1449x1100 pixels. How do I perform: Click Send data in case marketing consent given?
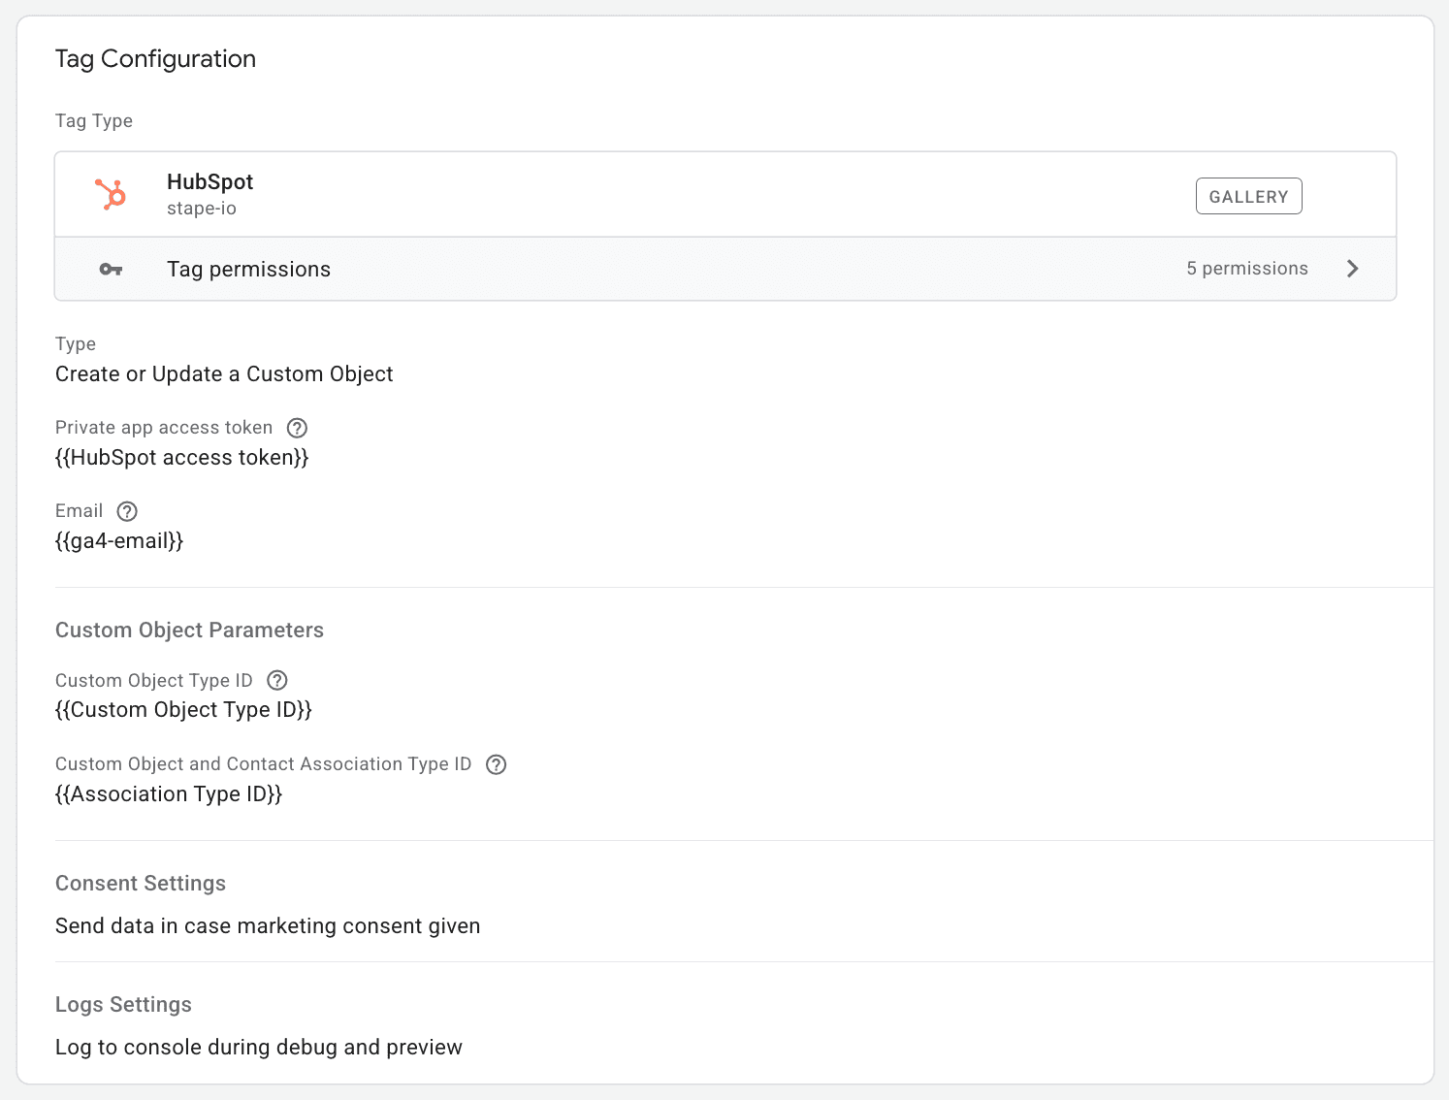click(x=268, y=925)
